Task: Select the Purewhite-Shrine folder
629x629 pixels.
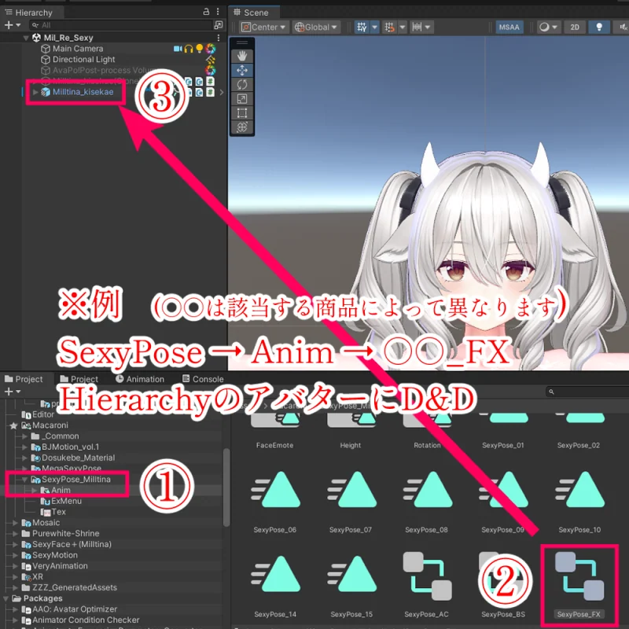Action: pyautogui.click(x=66, y=534)
